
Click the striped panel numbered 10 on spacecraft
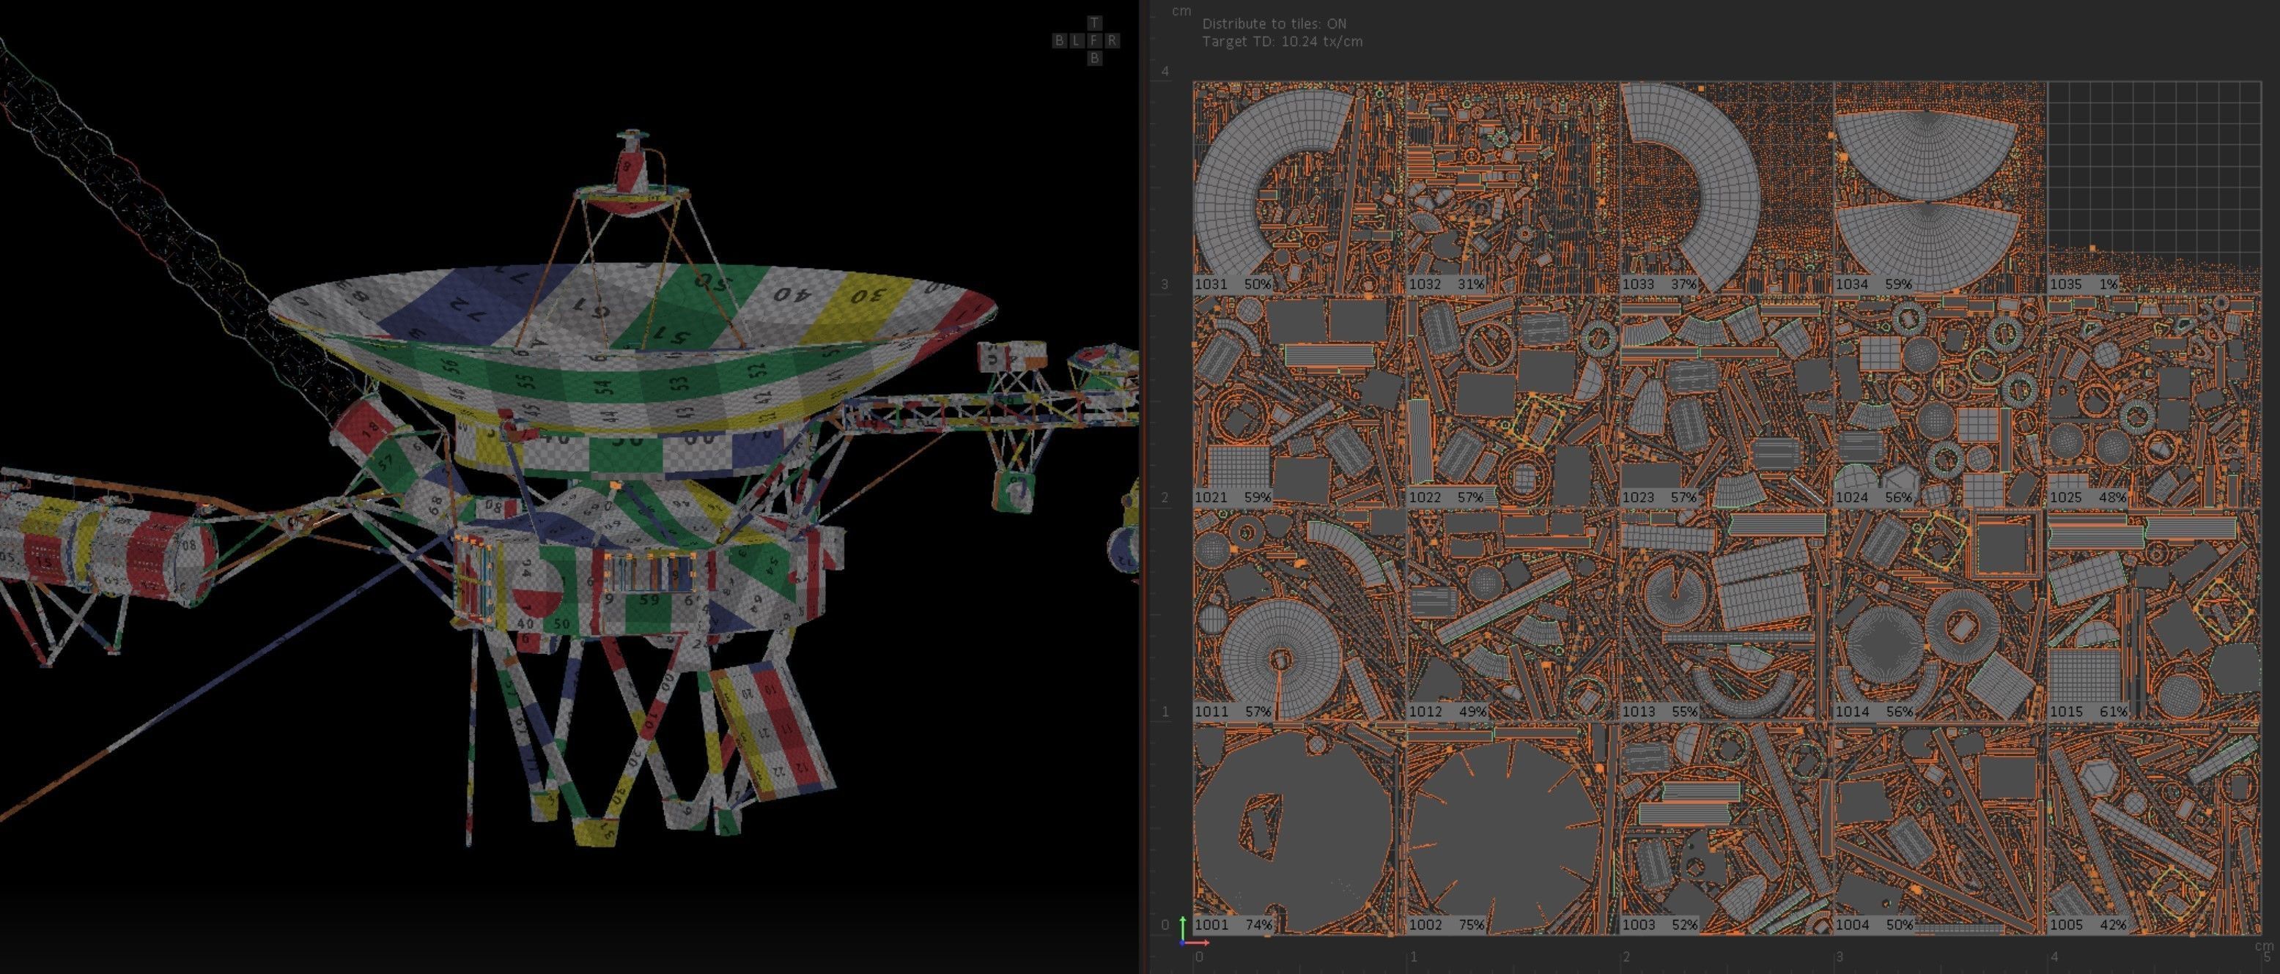pos(772,730)
